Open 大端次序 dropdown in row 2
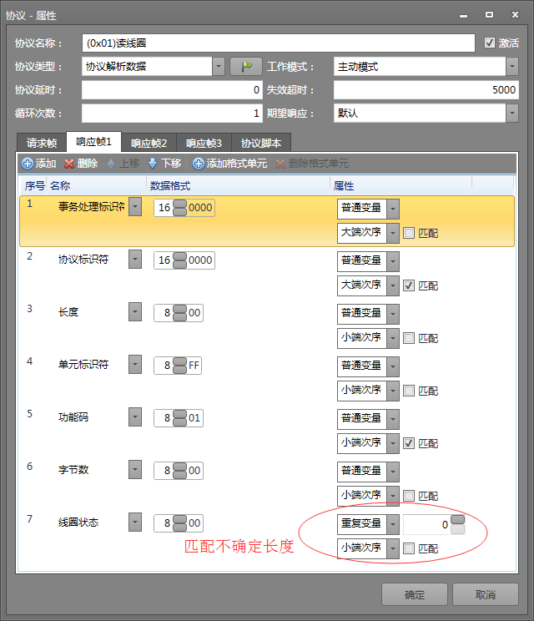This screenshot has width=534, height=621. pos(393,285)
